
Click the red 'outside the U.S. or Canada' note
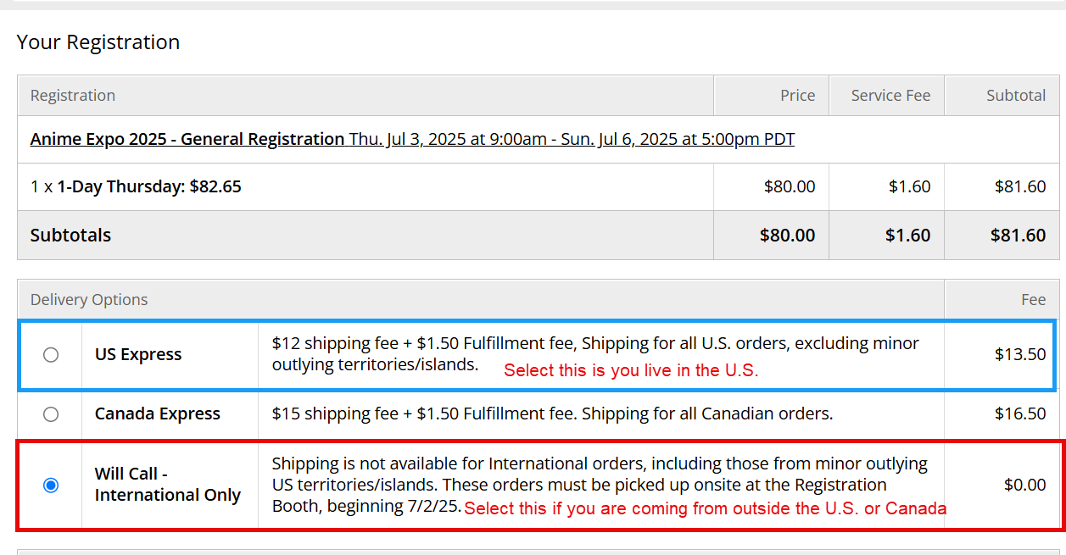pos(705,508)
